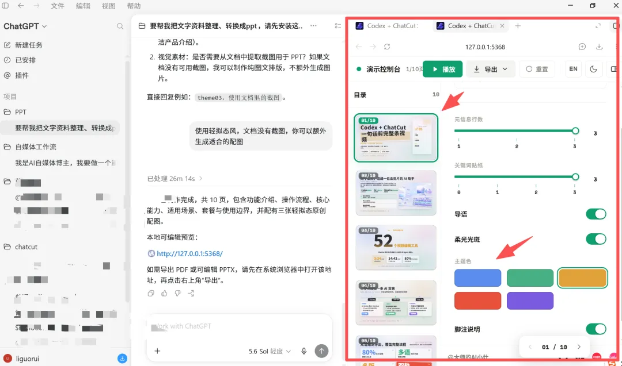The image size is (622, 366).
Task: Toggle the sidebar panel icon
Action: (5, 6)
